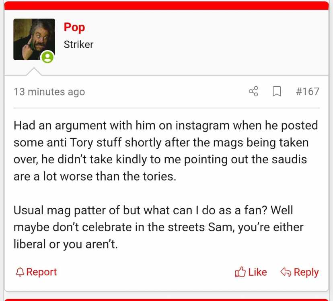Click the paragraph starting 'Usual mag patter'
The height and width of the screenshot is (301, 333).
tap(158, 227)
